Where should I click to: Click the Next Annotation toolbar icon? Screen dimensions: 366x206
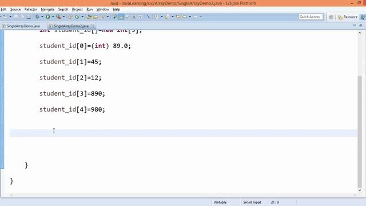[156, 17]
